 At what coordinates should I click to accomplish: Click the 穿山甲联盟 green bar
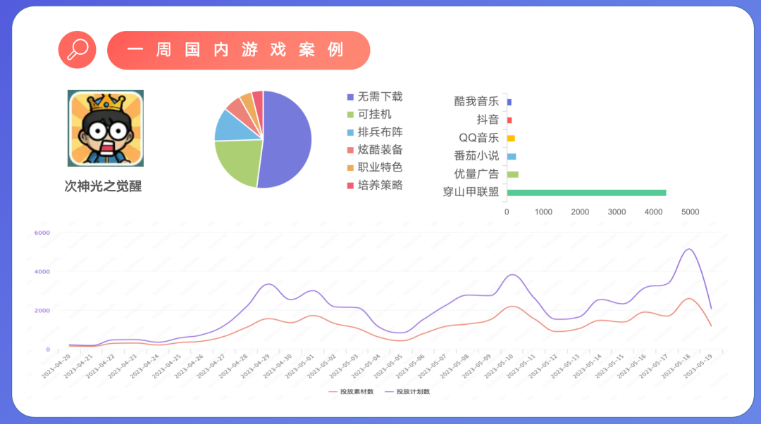point(586,193)
